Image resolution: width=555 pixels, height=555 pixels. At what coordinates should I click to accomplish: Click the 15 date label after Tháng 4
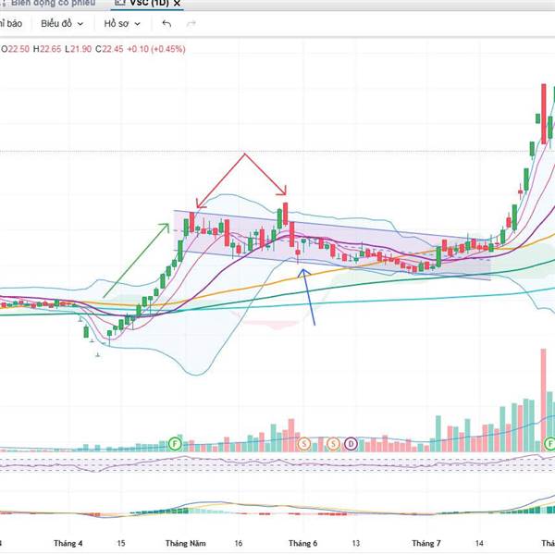coord(121,543)
